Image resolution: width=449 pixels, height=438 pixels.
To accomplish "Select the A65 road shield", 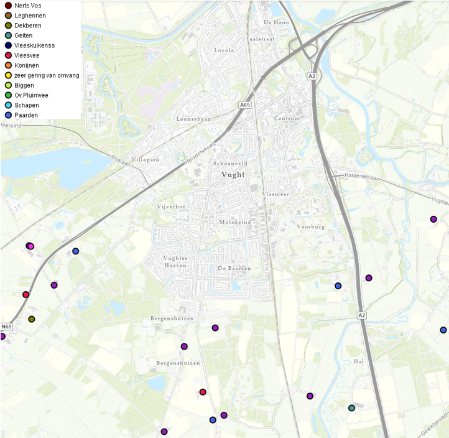I will pyautogui.click(x=245, y=105).
